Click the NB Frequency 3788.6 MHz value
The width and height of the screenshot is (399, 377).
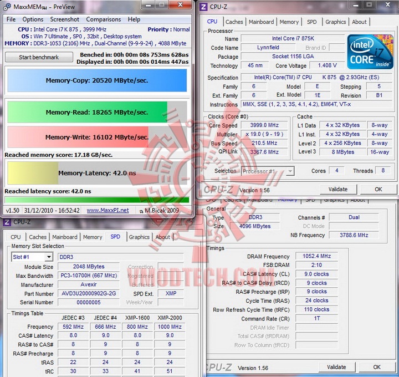[x=354, y=235]
